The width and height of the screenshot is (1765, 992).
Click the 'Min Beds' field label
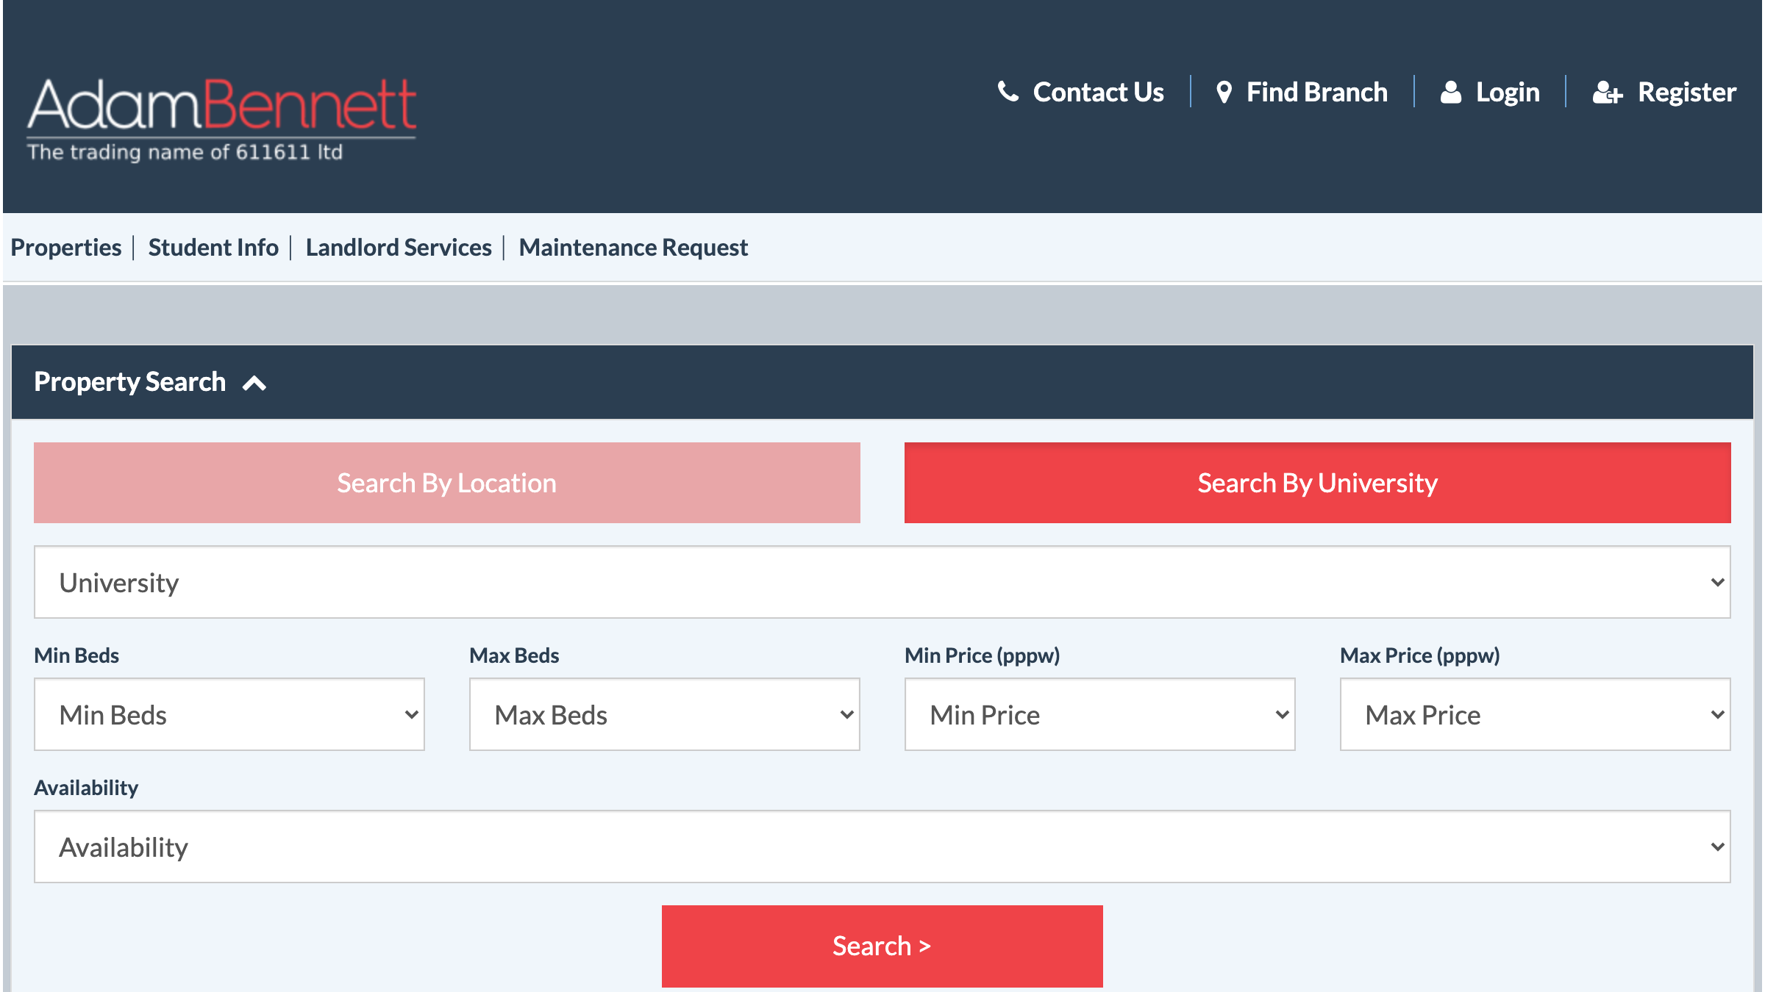pos(76,655)
